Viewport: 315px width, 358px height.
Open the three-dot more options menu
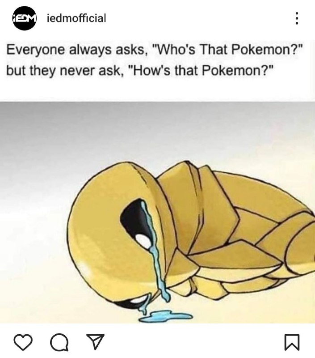click(297, 18)
